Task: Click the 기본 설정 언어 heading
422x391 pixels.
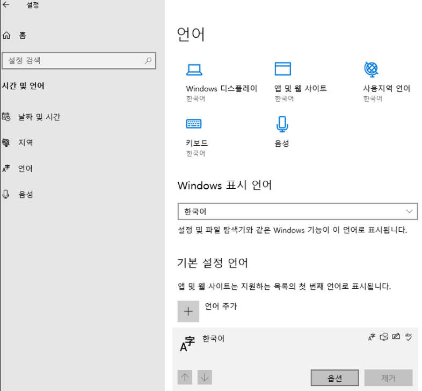Action: pos(213,262)
